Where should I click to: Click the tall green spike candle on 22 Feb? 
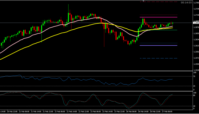pyautogui.click(x=68, y=12)
